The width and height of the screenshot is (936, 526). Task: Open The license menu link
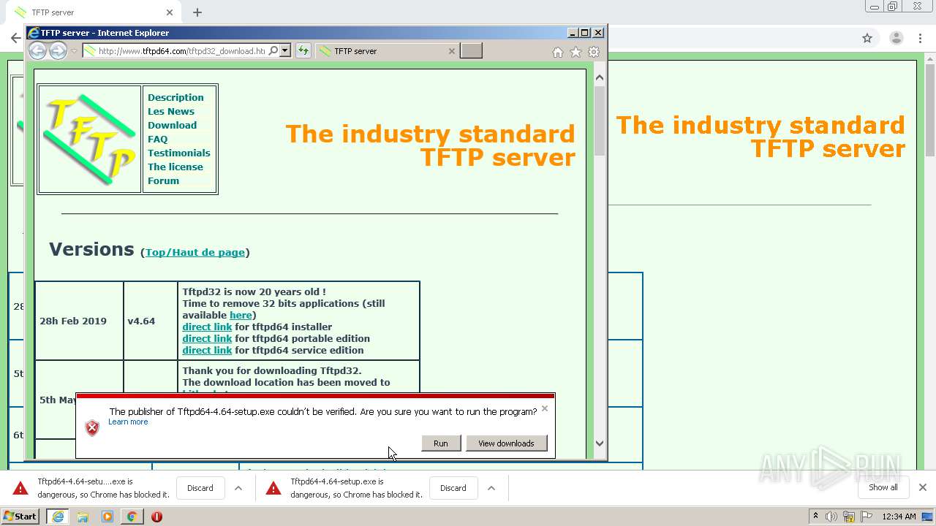coord(175,167)
